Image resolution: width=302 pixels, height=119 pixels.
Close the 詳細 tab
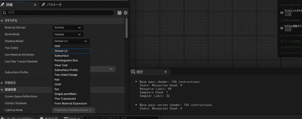[x=35, y=5]
